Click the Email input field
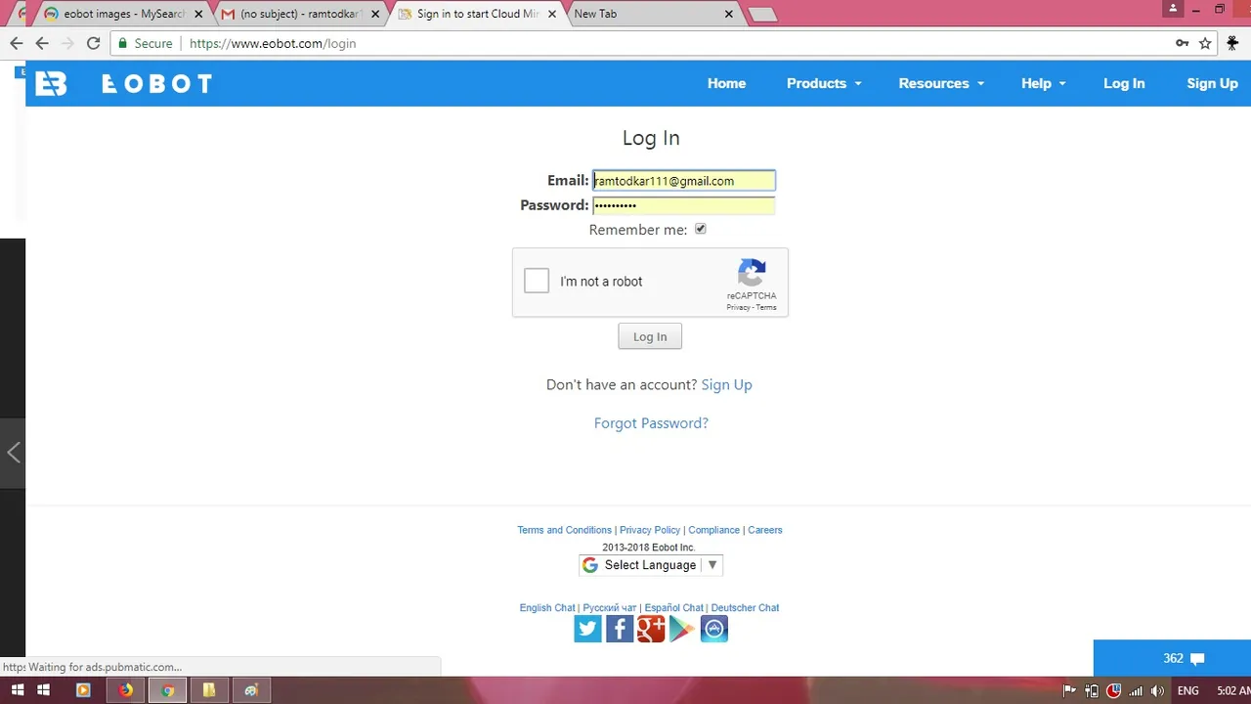This screenshot has width=1251, height=704. [x=684, y=180]
